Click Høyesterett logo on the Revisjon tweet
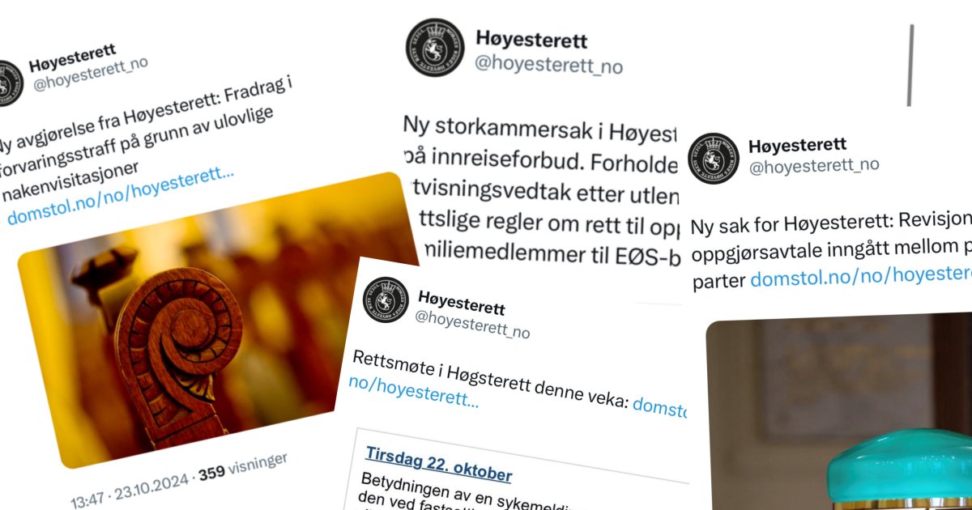Viewport: 972px width, 510px height. (713, 156)
